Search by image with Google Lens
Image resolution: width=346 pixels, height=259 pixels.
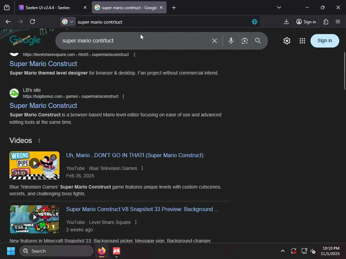click(x=245, y=41)
